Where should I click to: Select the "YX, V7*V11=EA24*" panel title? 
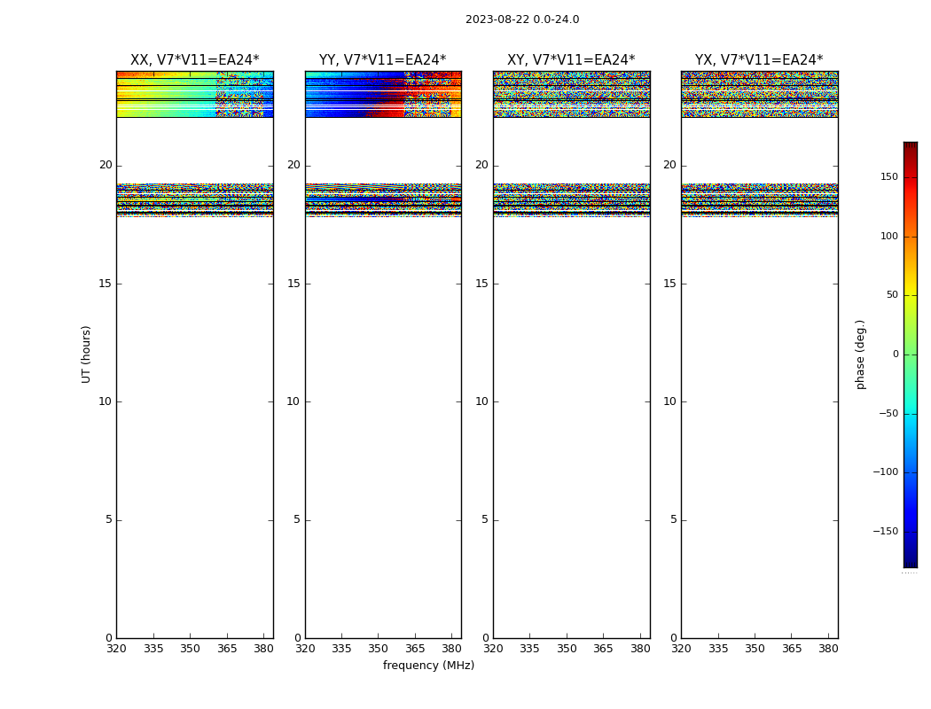pyautogui.click(x=759, y=60)
